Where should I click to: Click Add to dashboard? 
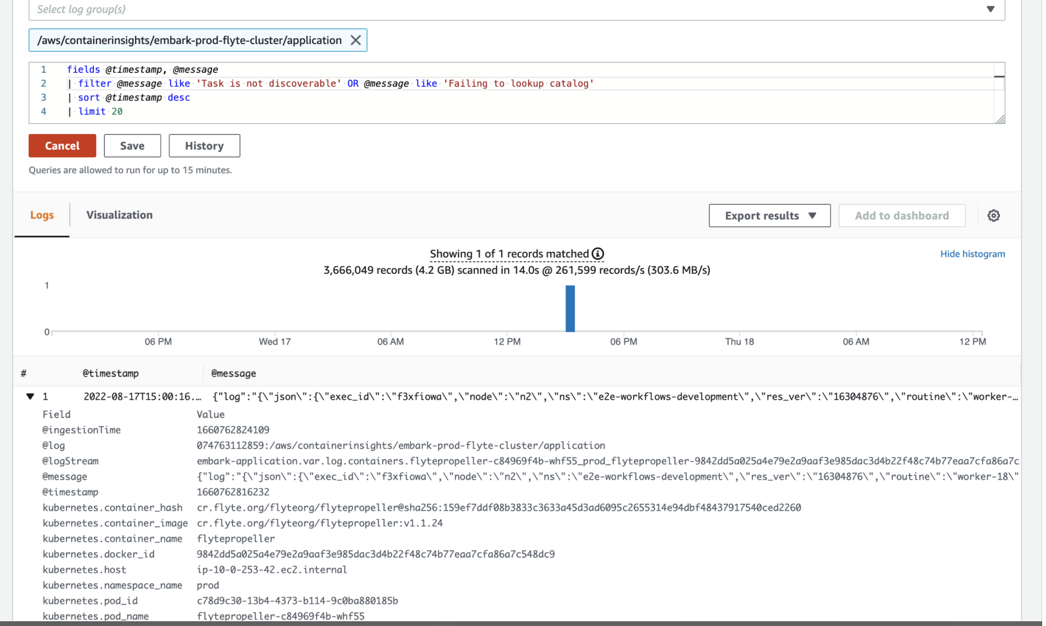click(902, 215)
